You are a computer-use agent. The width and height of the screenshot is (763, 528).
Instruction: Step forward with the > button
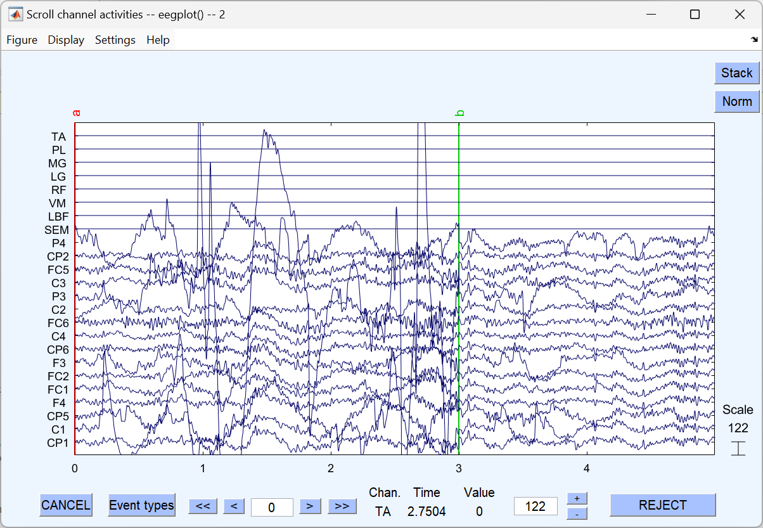pyautogui.click(x=310, y=506)
